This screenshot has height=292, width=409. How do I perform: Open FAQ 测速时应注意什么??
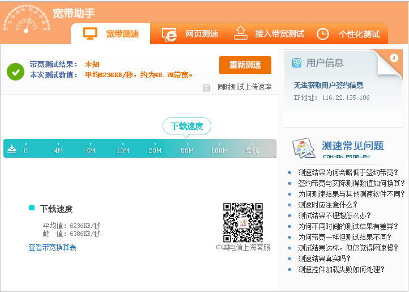[x=328, y=205]
